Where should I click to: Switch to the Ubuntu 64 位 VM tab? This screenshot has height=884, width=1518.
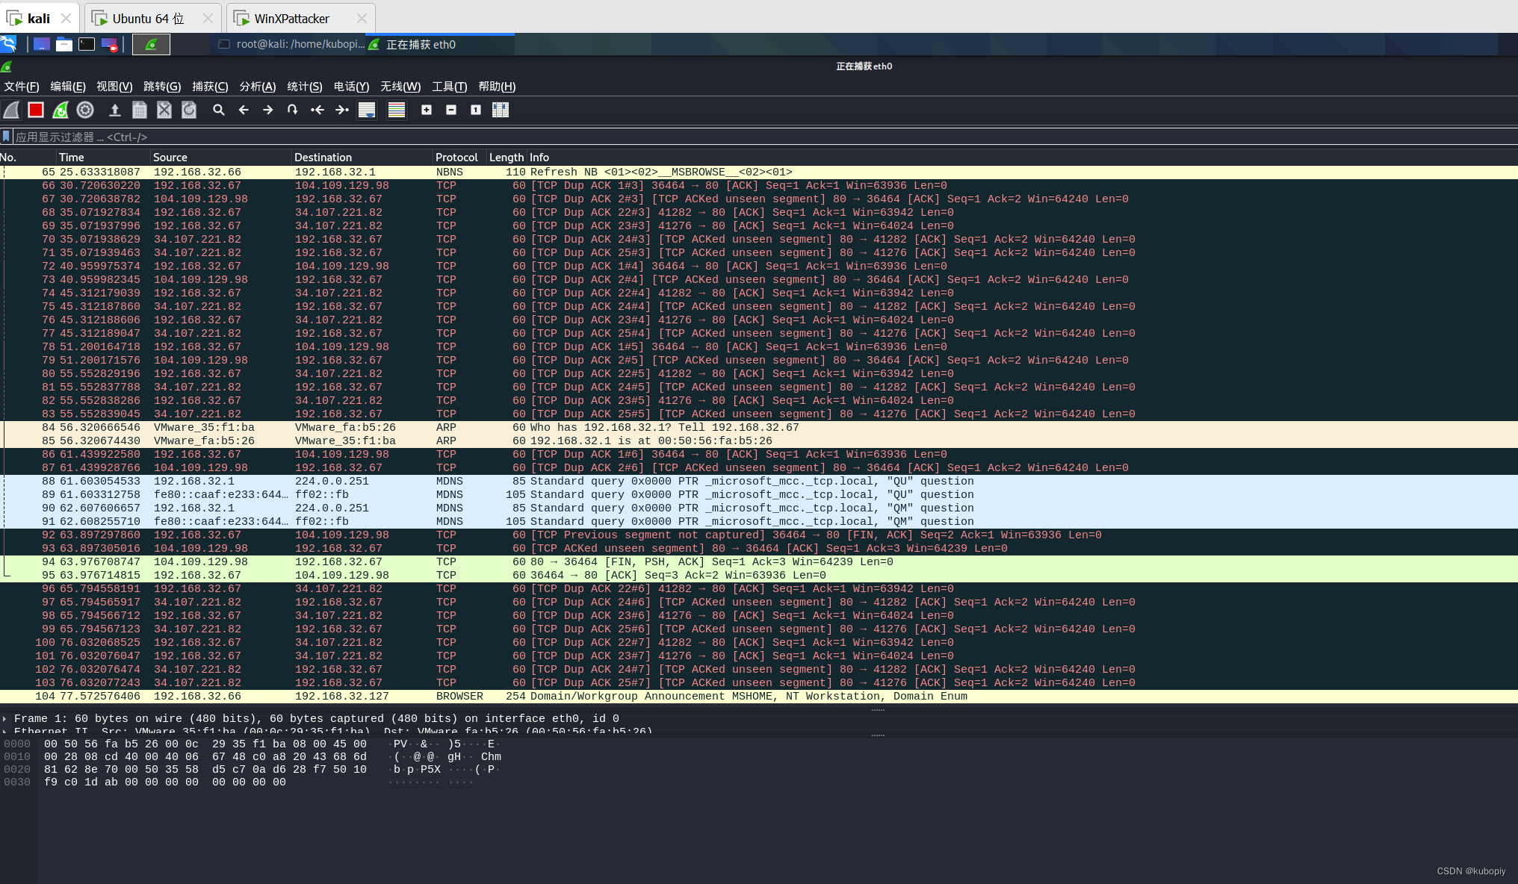coord(148,19)
